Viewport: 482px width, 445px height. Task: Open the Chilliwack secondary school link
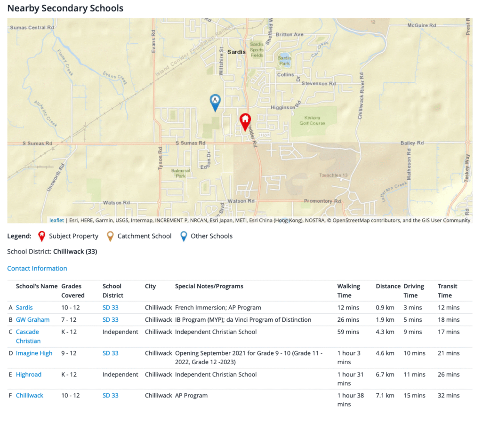pos(30,396)
